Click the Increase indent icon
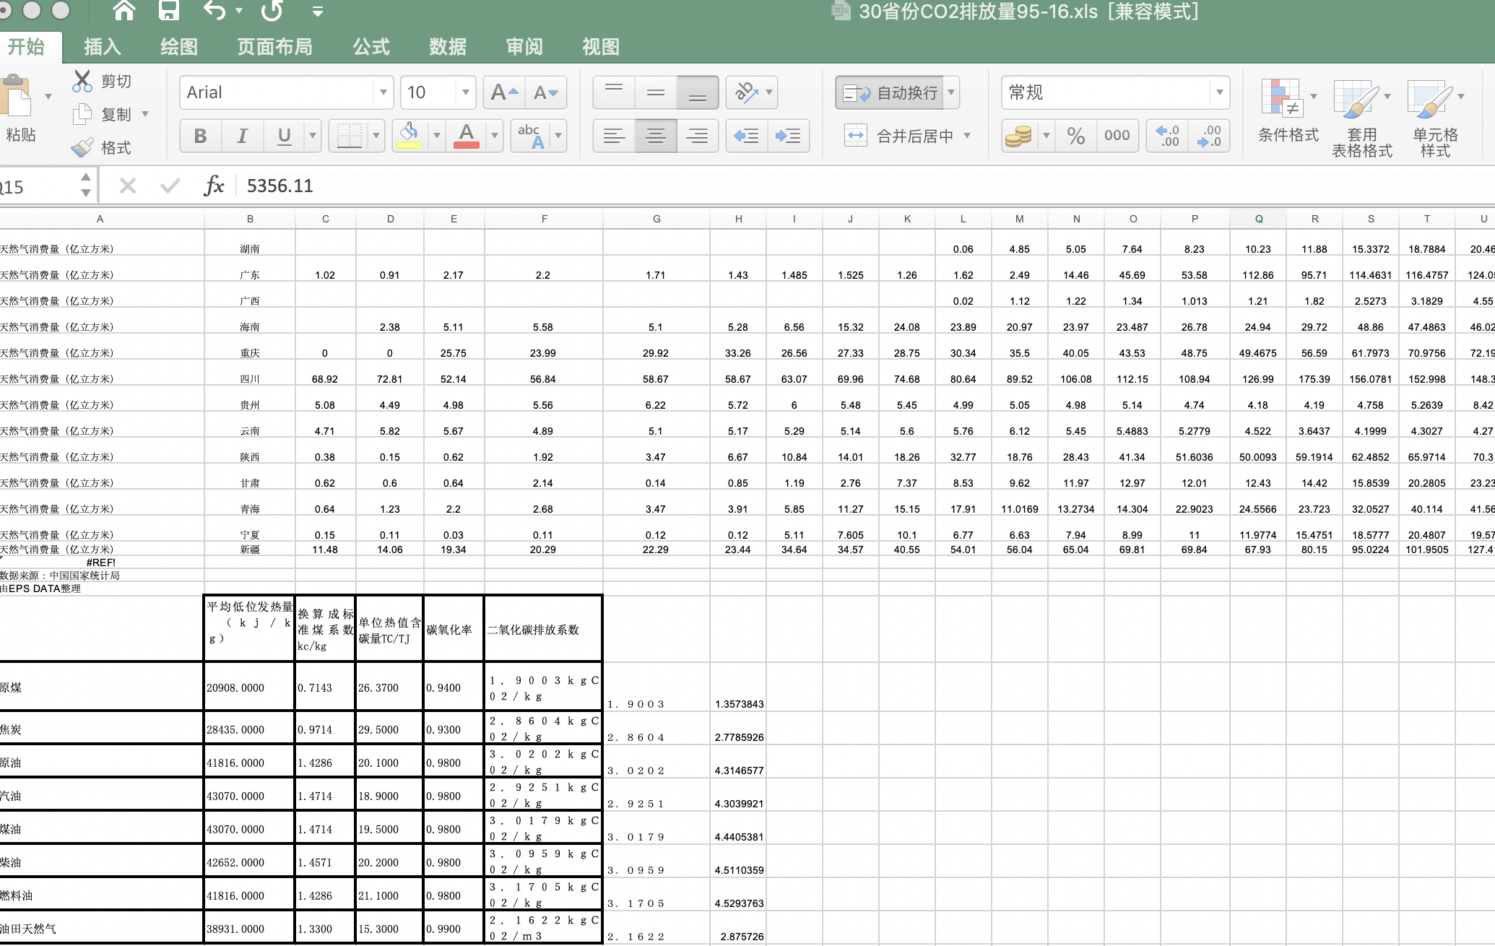 click(x=788, y=136)
